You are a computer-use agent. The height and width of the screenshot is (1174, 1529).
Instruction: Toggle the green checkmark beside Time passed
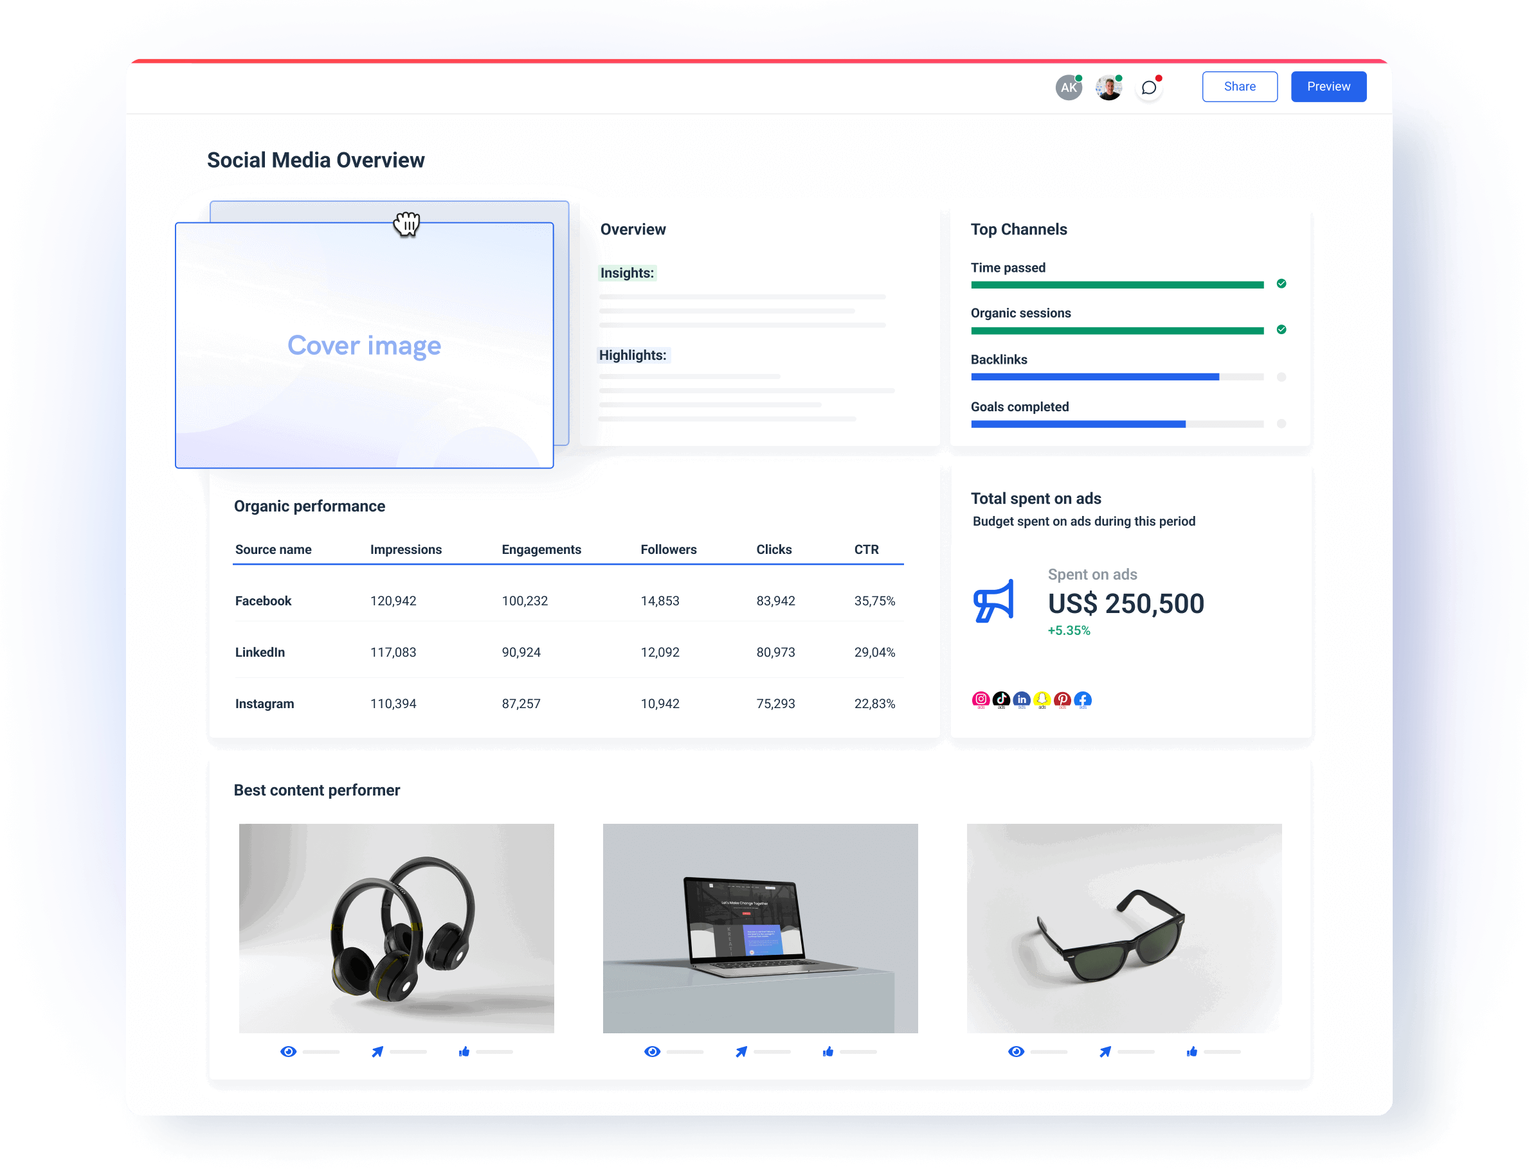1281,284
